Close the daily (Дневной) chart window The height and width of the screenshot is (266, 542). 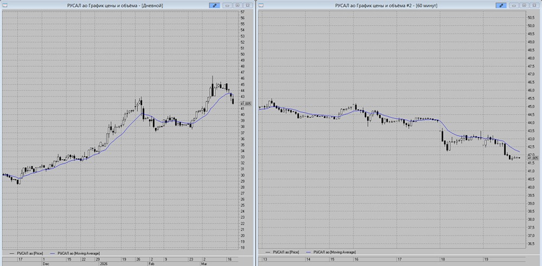tap(247, 5)
